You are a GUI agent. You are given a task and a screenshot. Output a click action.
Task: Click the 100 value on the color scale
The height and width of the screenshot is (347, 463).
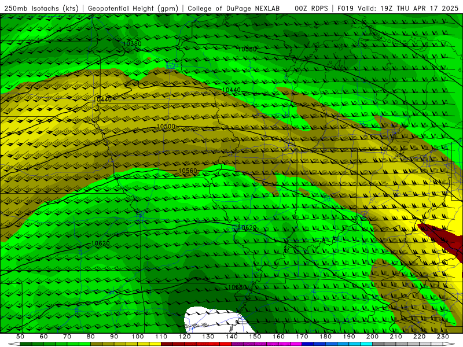click(x=138, y=337)
